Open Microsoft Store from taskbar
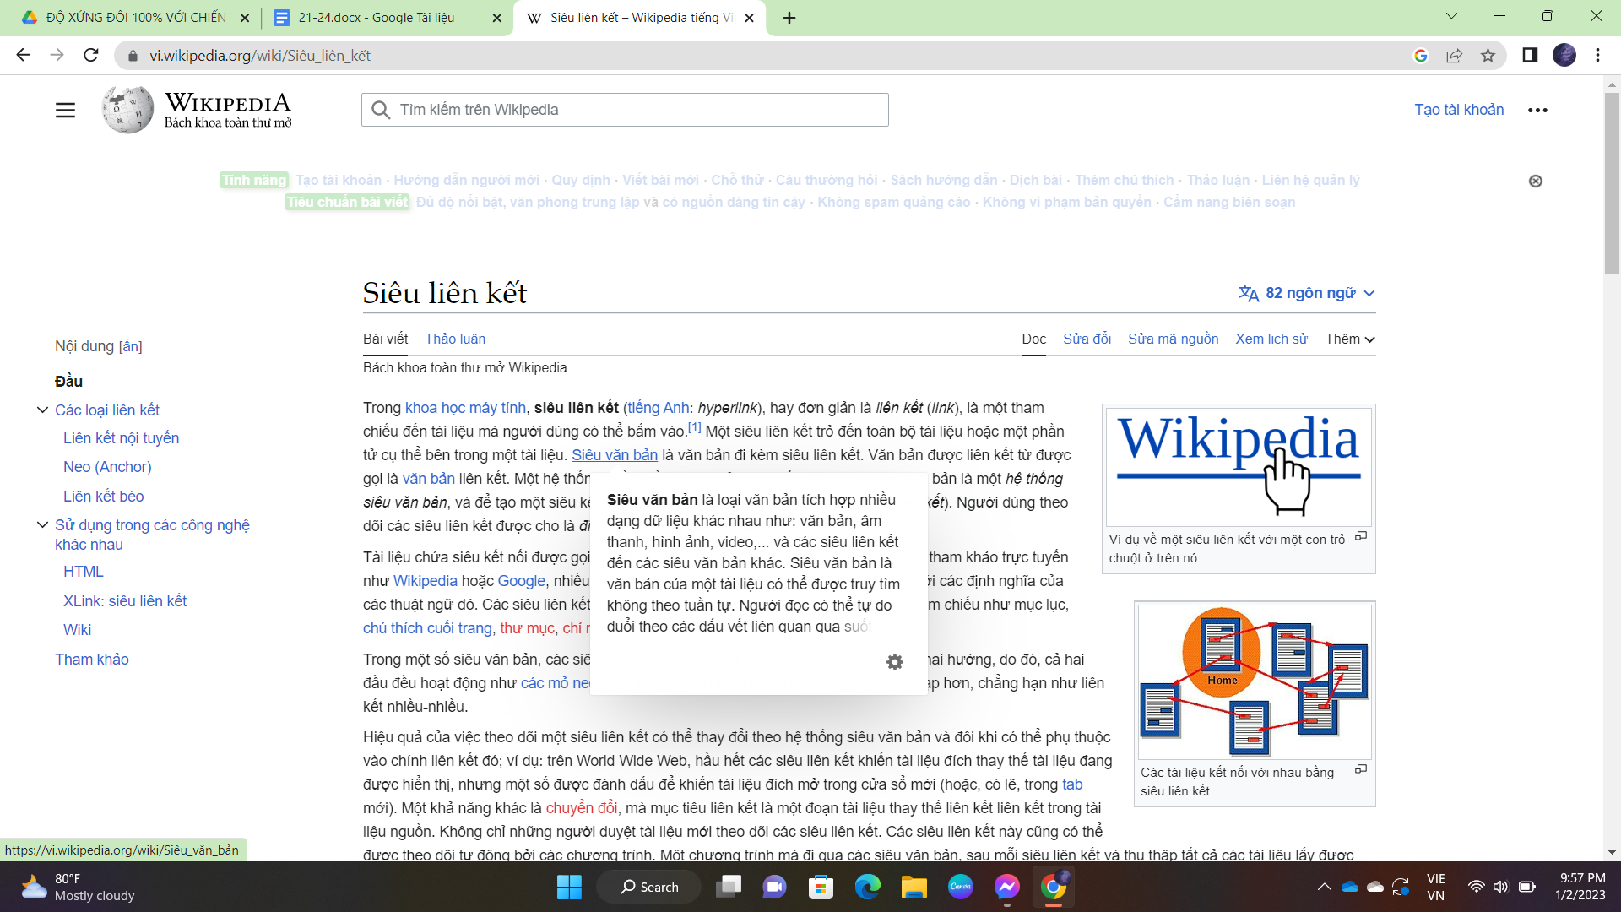The image size is (1621, 912). [x=821, y=887]
